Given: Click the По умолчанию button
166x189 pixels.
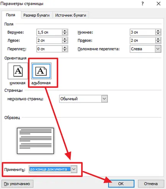Looking at the screenshot, I should [17, 184].
